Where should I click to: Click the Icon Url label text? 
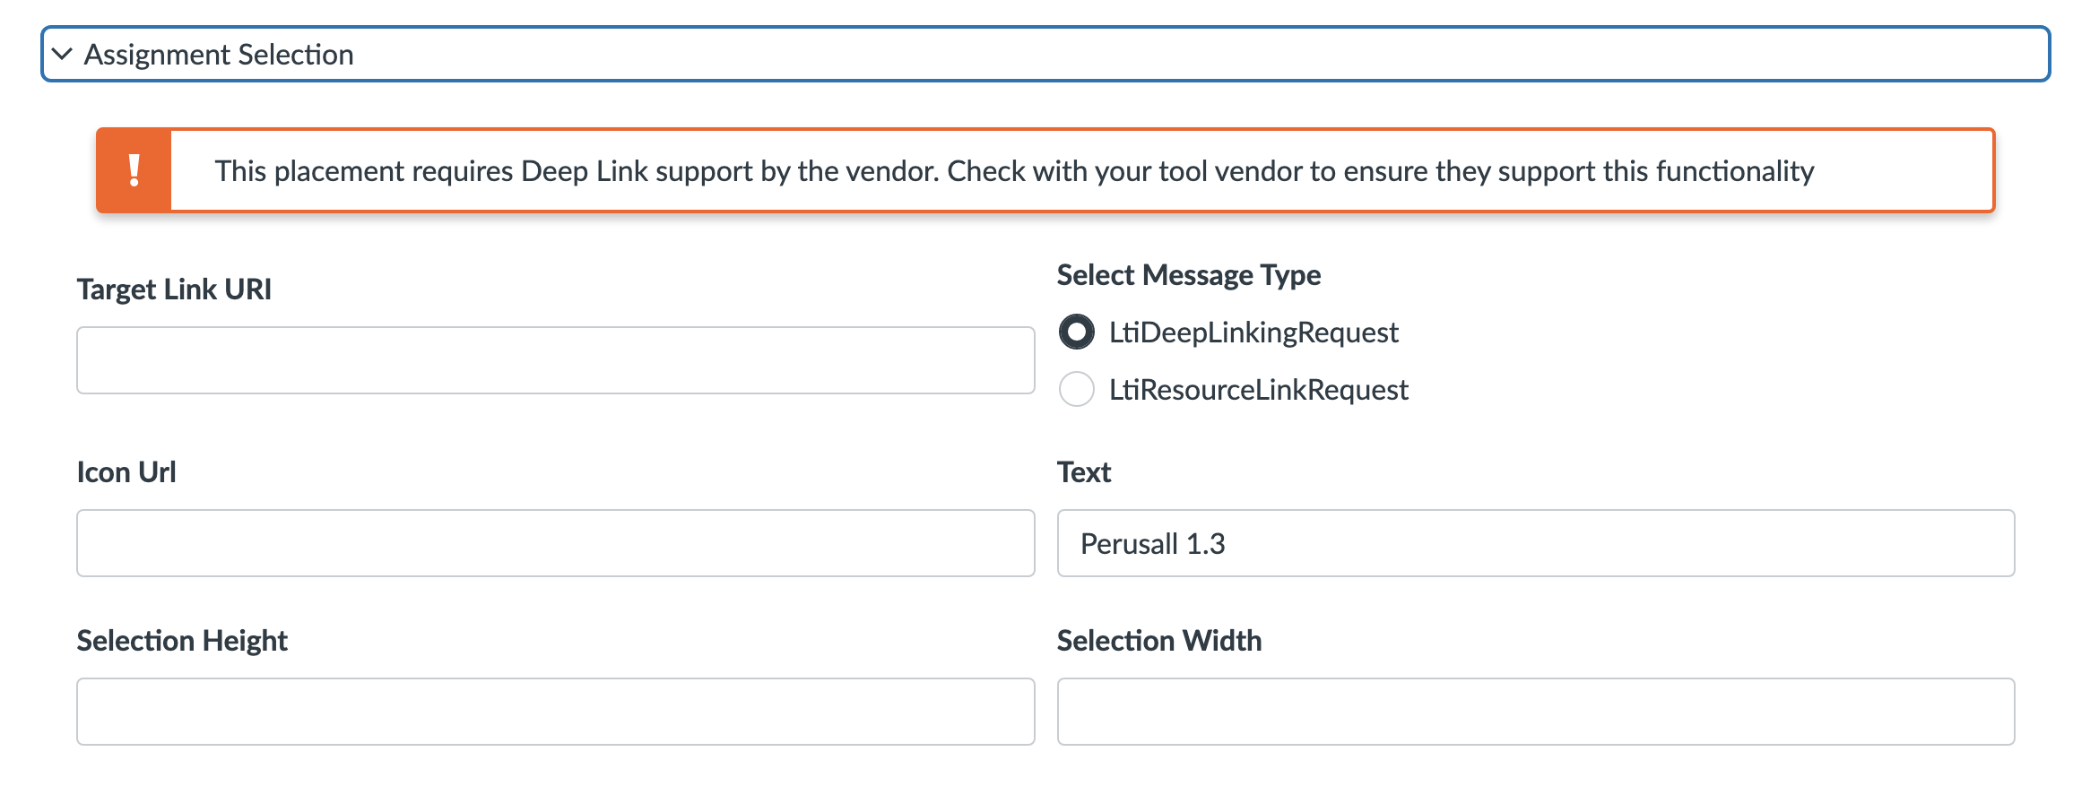click(x=126, y=471)
